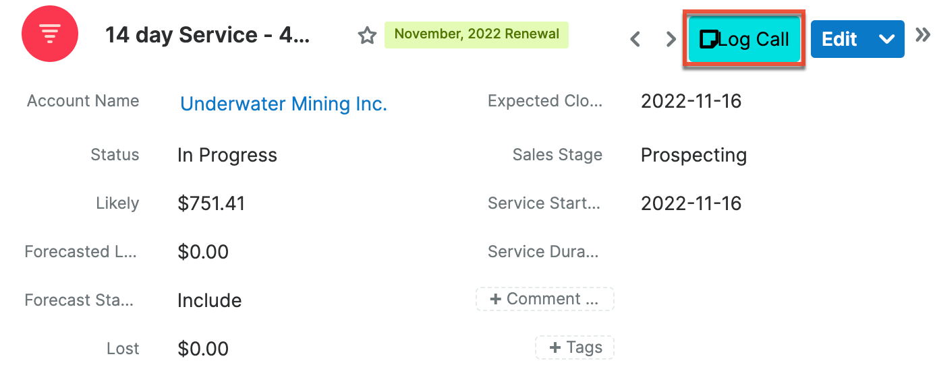Expand the side panel double chevron
Image resolution: width=935 pixels, height=369 pixels.
pyautogui.click(x=922, y=35)
